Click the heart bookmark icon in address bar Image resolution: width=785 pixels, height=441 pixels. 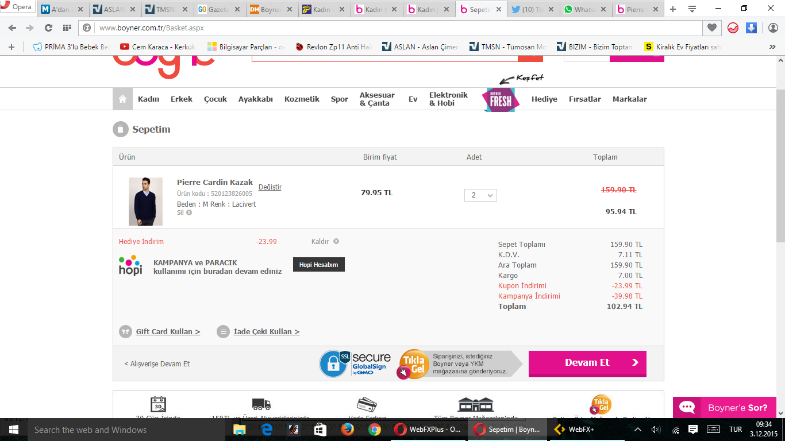pos(712,28)
